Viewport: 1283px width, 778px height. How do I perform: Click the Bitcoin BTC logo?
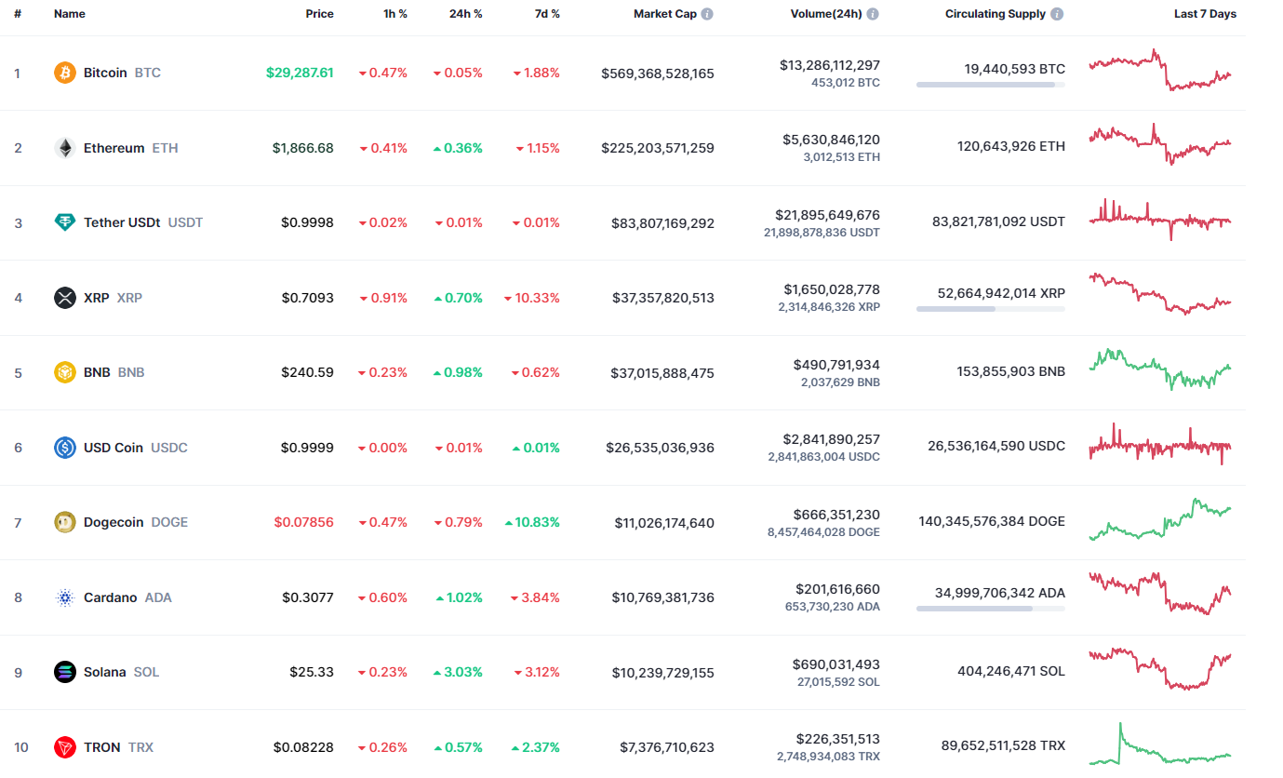63,72
